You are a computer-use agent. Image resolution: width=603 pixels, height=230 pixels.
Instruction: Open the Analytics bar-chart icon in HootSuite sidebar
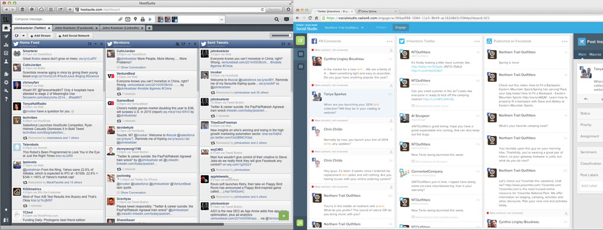pyautogui.click(x=6, y=45)
